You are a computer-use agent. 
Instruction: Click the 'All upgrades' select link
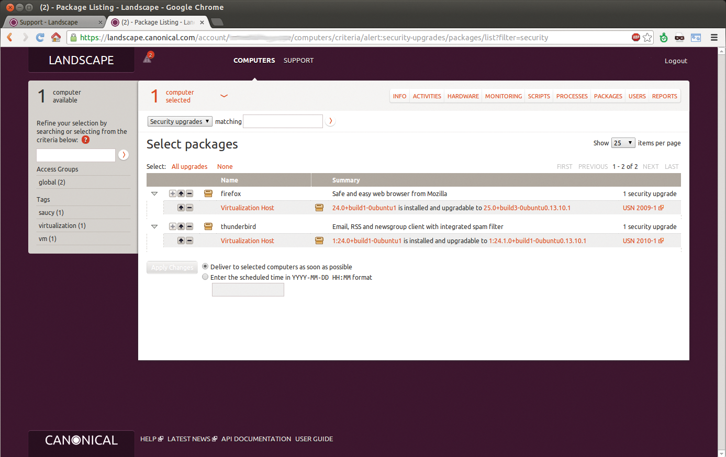(x=189, y=166)
